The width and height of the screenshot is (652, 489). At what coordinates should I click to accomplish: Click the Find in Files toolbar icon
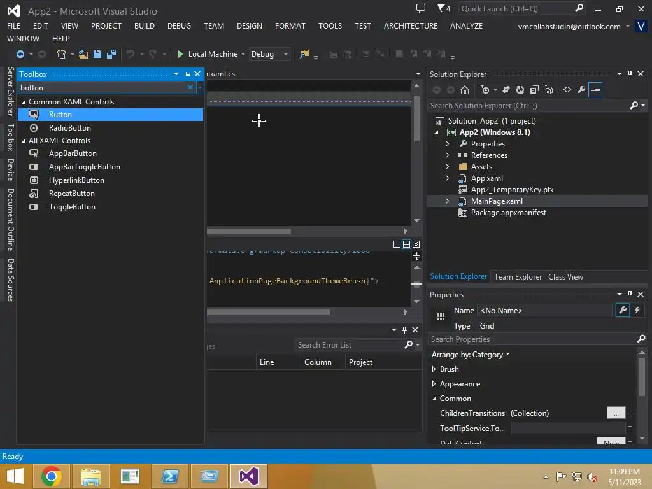click(x=304, y=54)
